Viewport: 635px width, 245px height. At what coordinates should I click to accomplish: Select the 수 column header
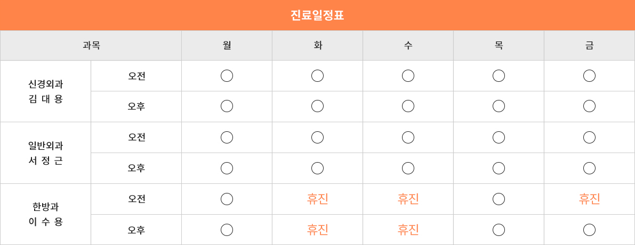click(408, 46)
